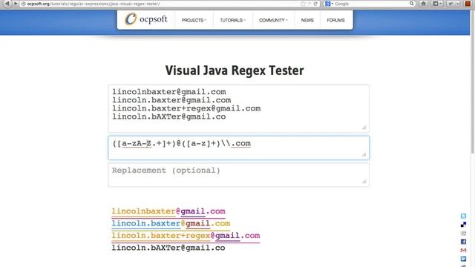Open the TUTORIALS menu
Screen dimensions: 475x267
232,20
